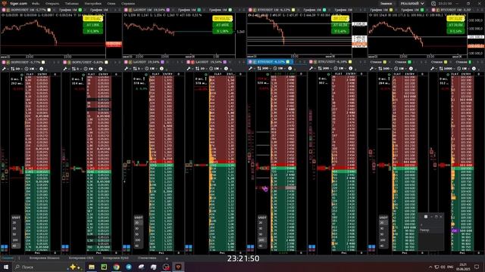
Task: Click the info icon in the ETH/USDT -6,18% order book
Action: pyautogui.click(x=350, y=69)
